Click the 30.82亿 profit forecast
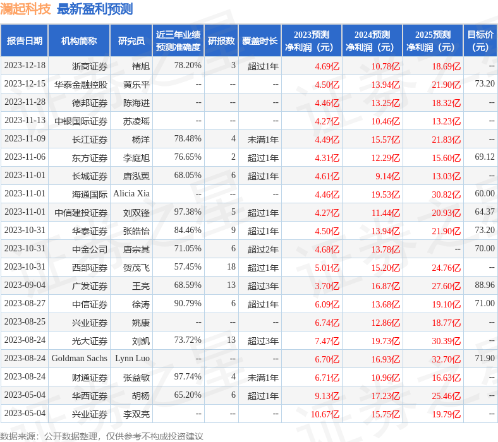The width and height of the screenshot is (498, 442). pos(446,194)
